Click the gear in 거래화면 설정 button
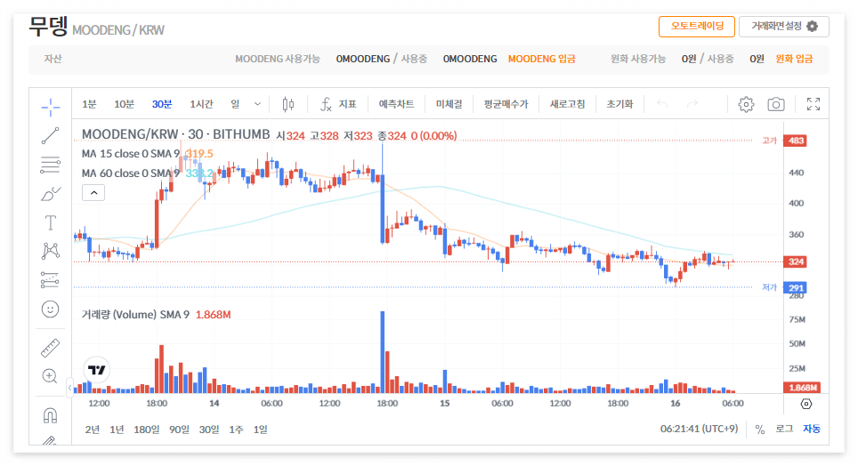Screen dimensions: 858x466 (813, 27)
